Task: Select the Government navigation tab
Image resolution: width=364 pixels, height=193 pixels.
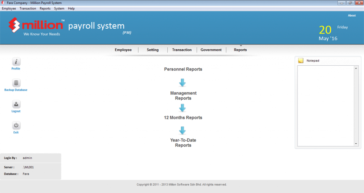Action: coord(211,50)
